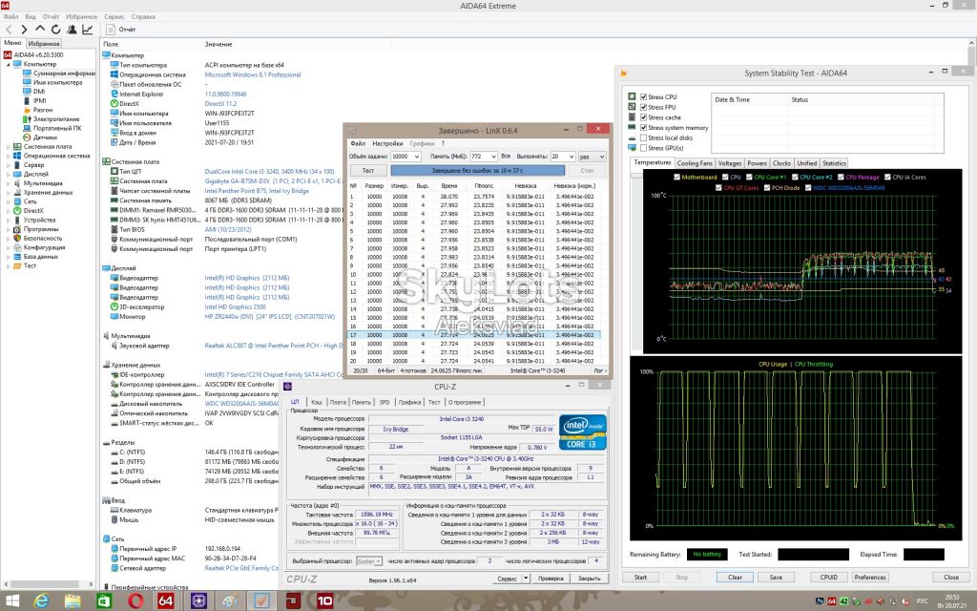Go forward in AIDA64 toolbar
Image resolution: width=977 pixels, height=611 pixels.
tap(24, 30)
